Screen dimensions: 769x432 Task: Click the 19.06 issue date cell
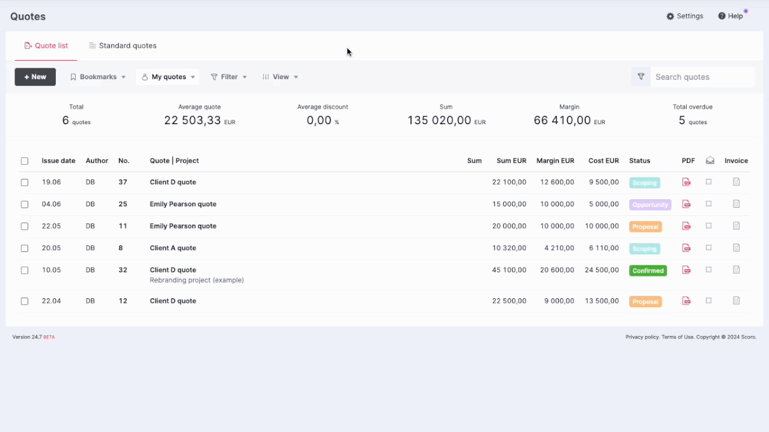pos(52,182)
